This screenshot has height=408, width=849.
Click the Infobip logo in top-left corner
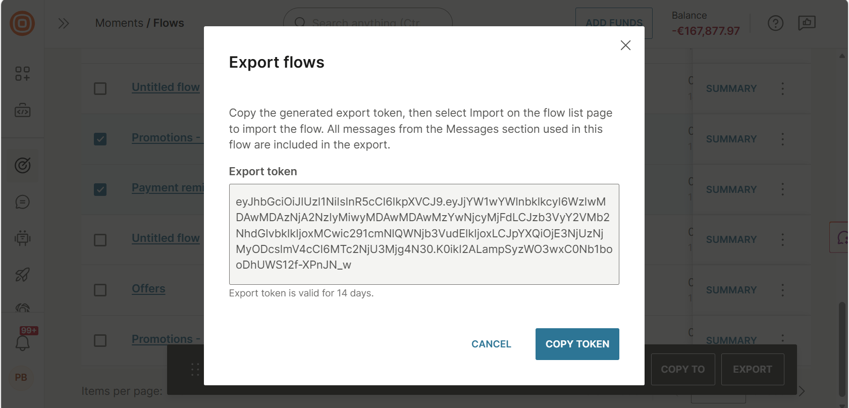click(x=22, y=23)
